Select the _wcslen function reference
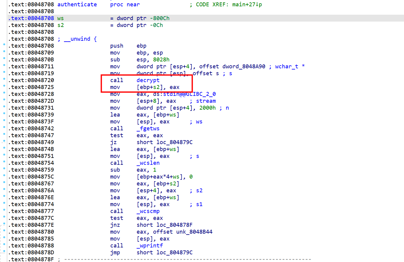The width and height of the screenshot is (404, 262). coord(148,163)
